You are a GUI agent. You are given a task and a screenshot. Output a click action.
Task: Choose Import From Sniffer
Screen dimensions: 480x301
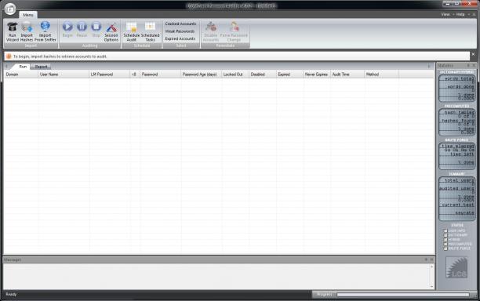click(x=45, y=31)
